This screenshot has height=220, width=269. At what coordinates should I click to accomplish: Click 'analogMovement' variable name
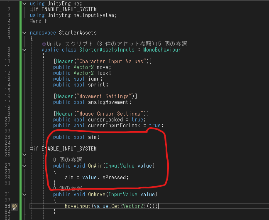(x=108, y=102)
